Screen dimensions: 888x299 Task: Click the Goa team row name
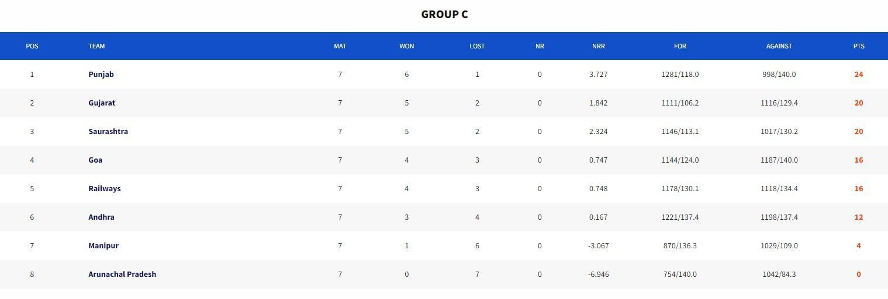tap(95, 160)
